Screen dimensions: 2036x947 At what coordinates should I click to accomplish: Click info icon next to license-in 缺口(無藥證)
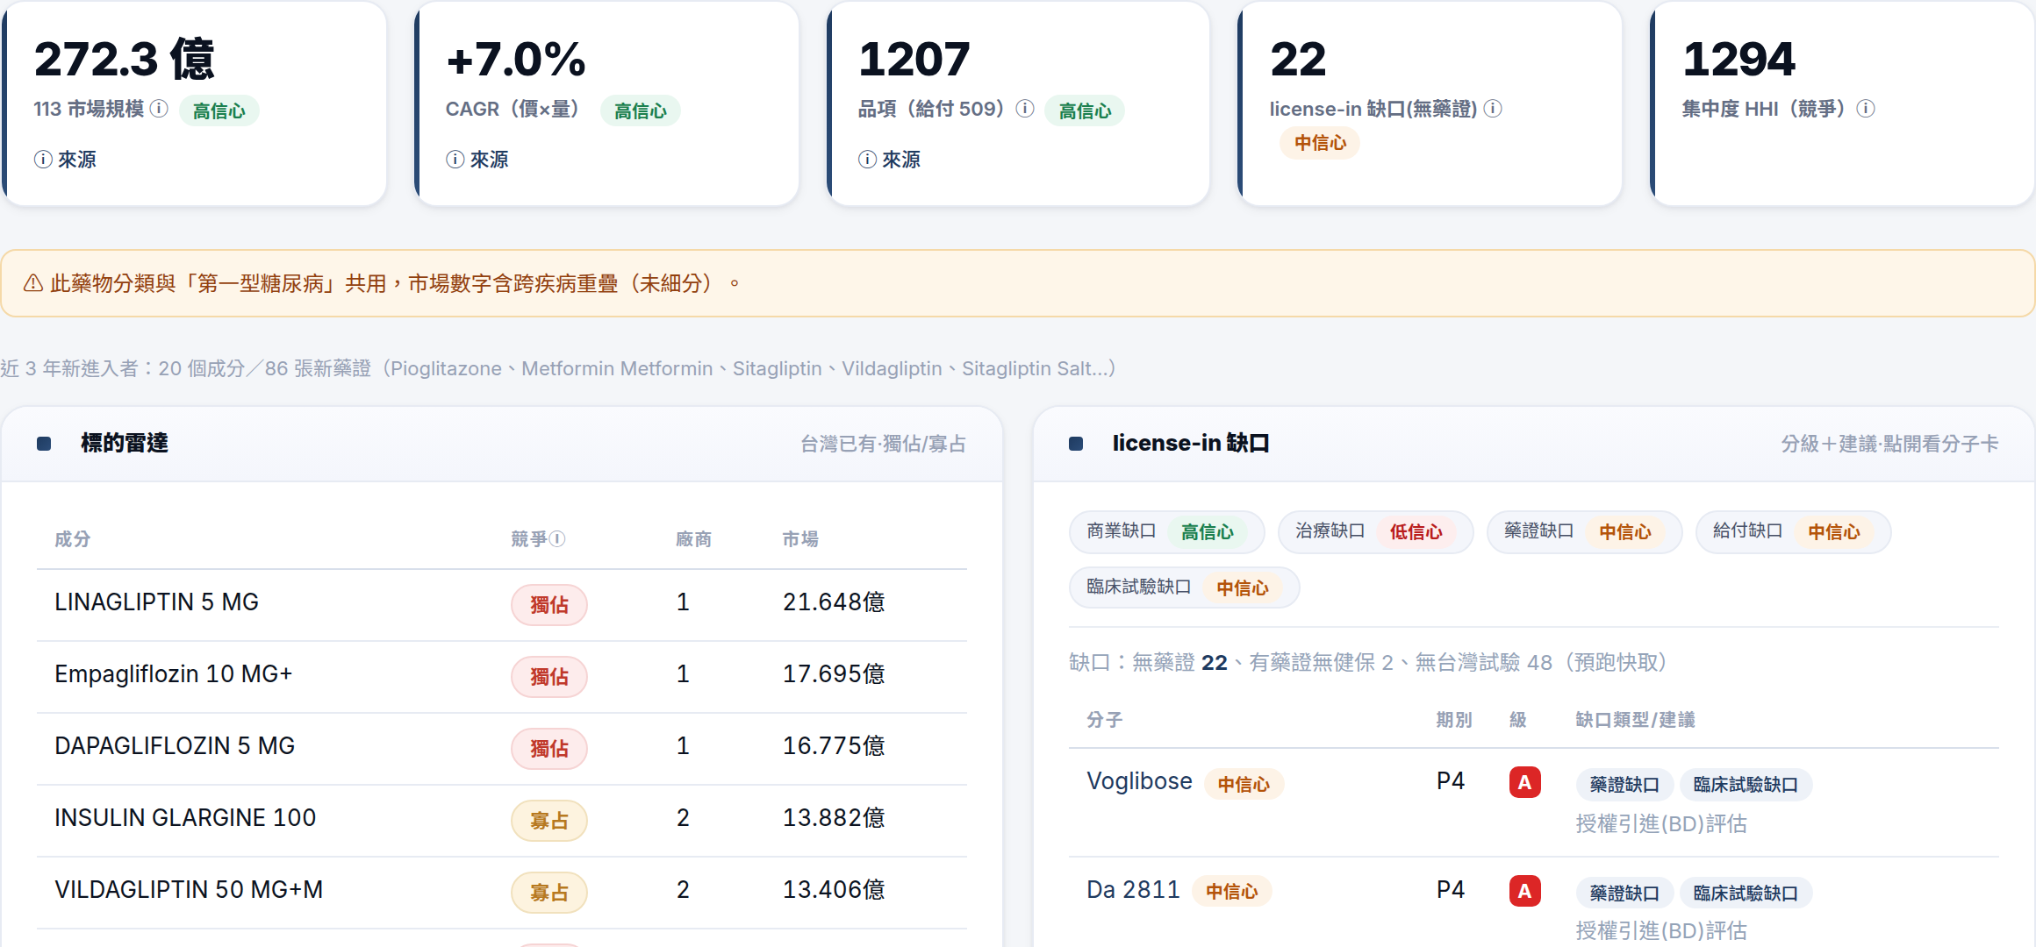coord(1493,109)
